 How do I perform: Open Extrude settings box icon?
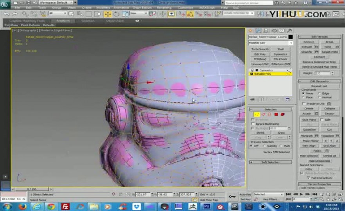(x=316, y=47)
